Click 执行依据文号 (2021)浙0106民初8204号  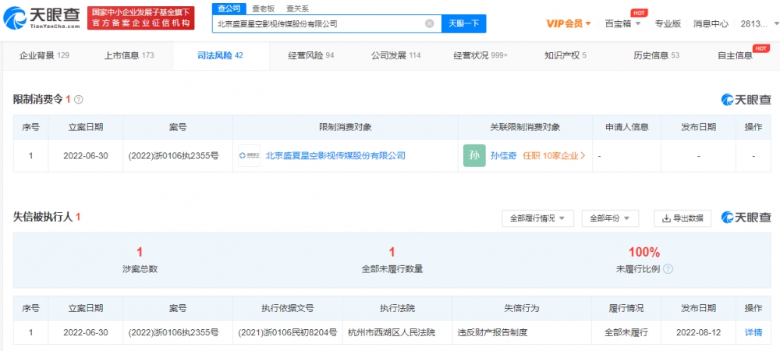pos(288,332)
